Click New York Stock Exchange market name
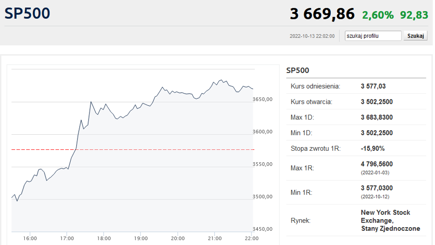 point(385,216)
